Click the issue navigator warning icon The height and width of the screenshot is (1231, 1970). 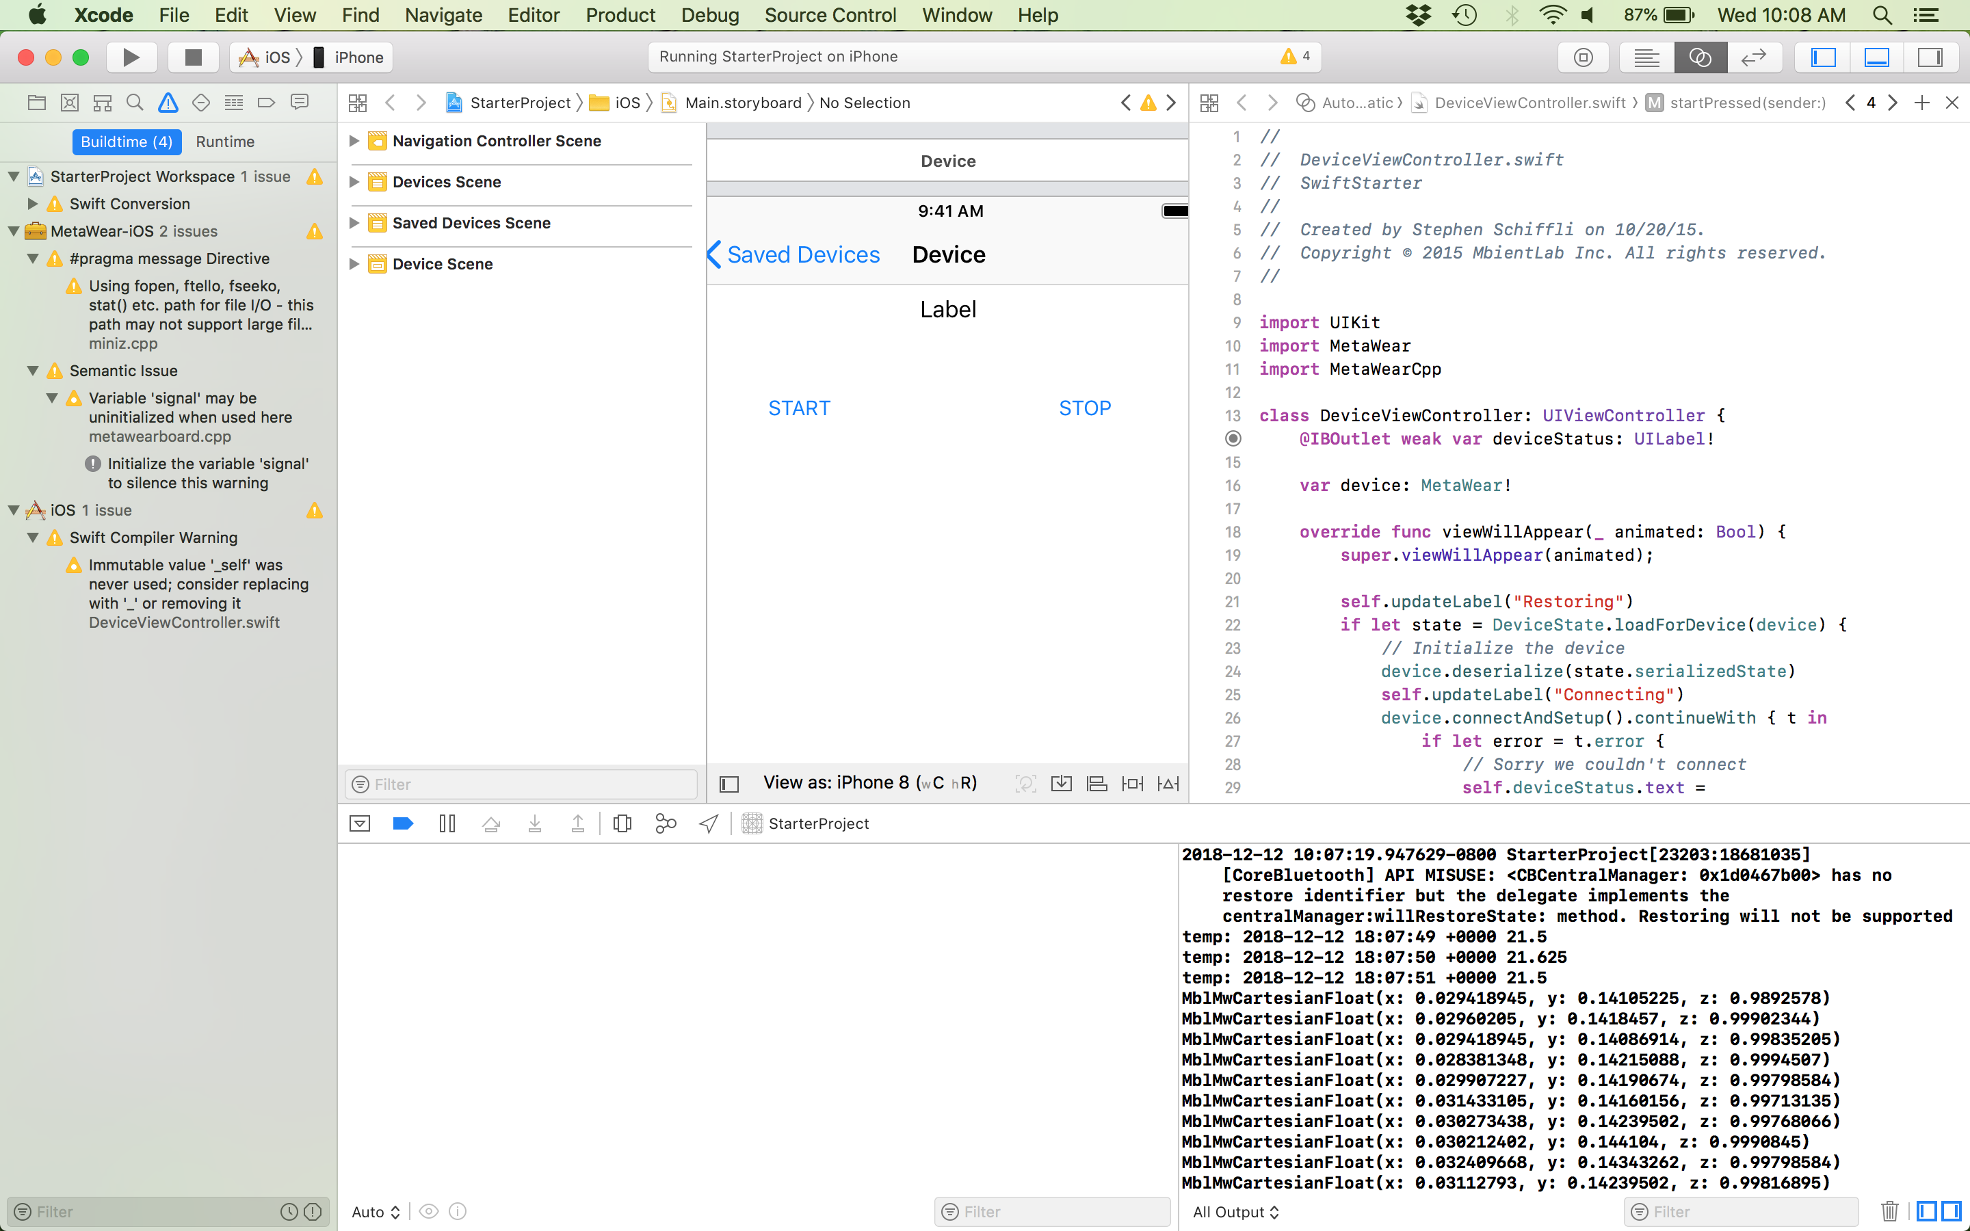point(168,101)
